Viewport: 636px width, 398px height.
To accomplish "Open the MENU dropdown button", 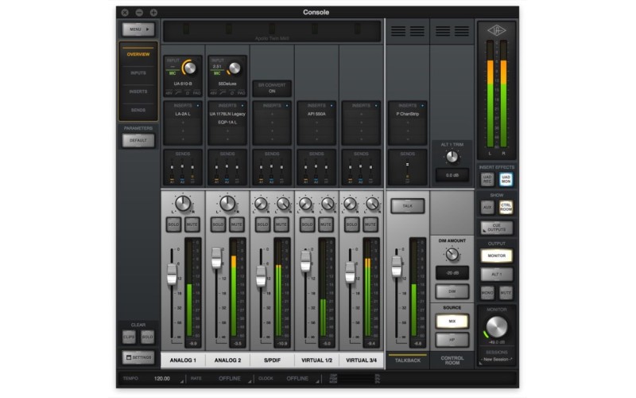I will [138, 29].
